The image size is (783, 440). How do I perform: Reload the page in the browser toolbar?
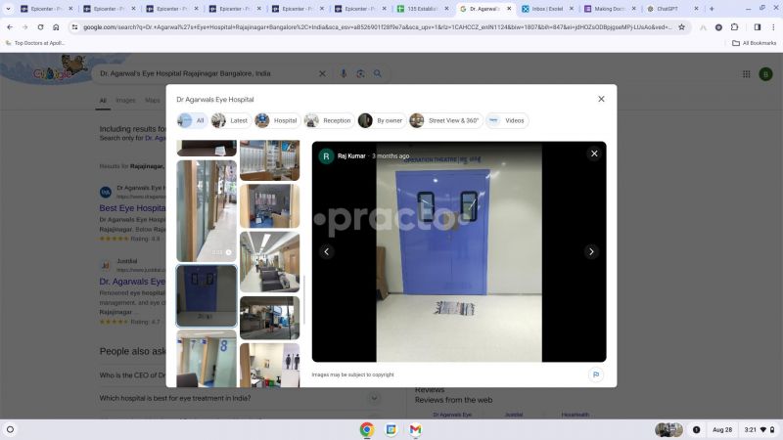pyautogui.click(x=40, y=27)
